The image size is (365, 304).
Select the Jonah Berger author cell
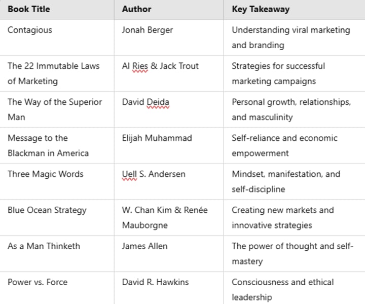tap(169, 37)
